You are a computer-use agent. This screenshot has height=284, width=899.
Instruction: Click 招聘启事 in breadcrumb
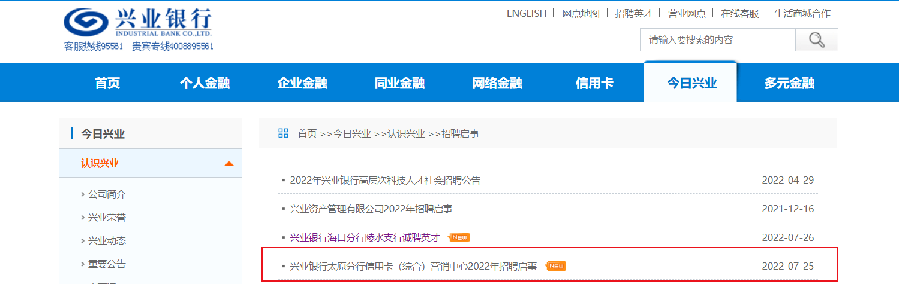pos(461,134)
